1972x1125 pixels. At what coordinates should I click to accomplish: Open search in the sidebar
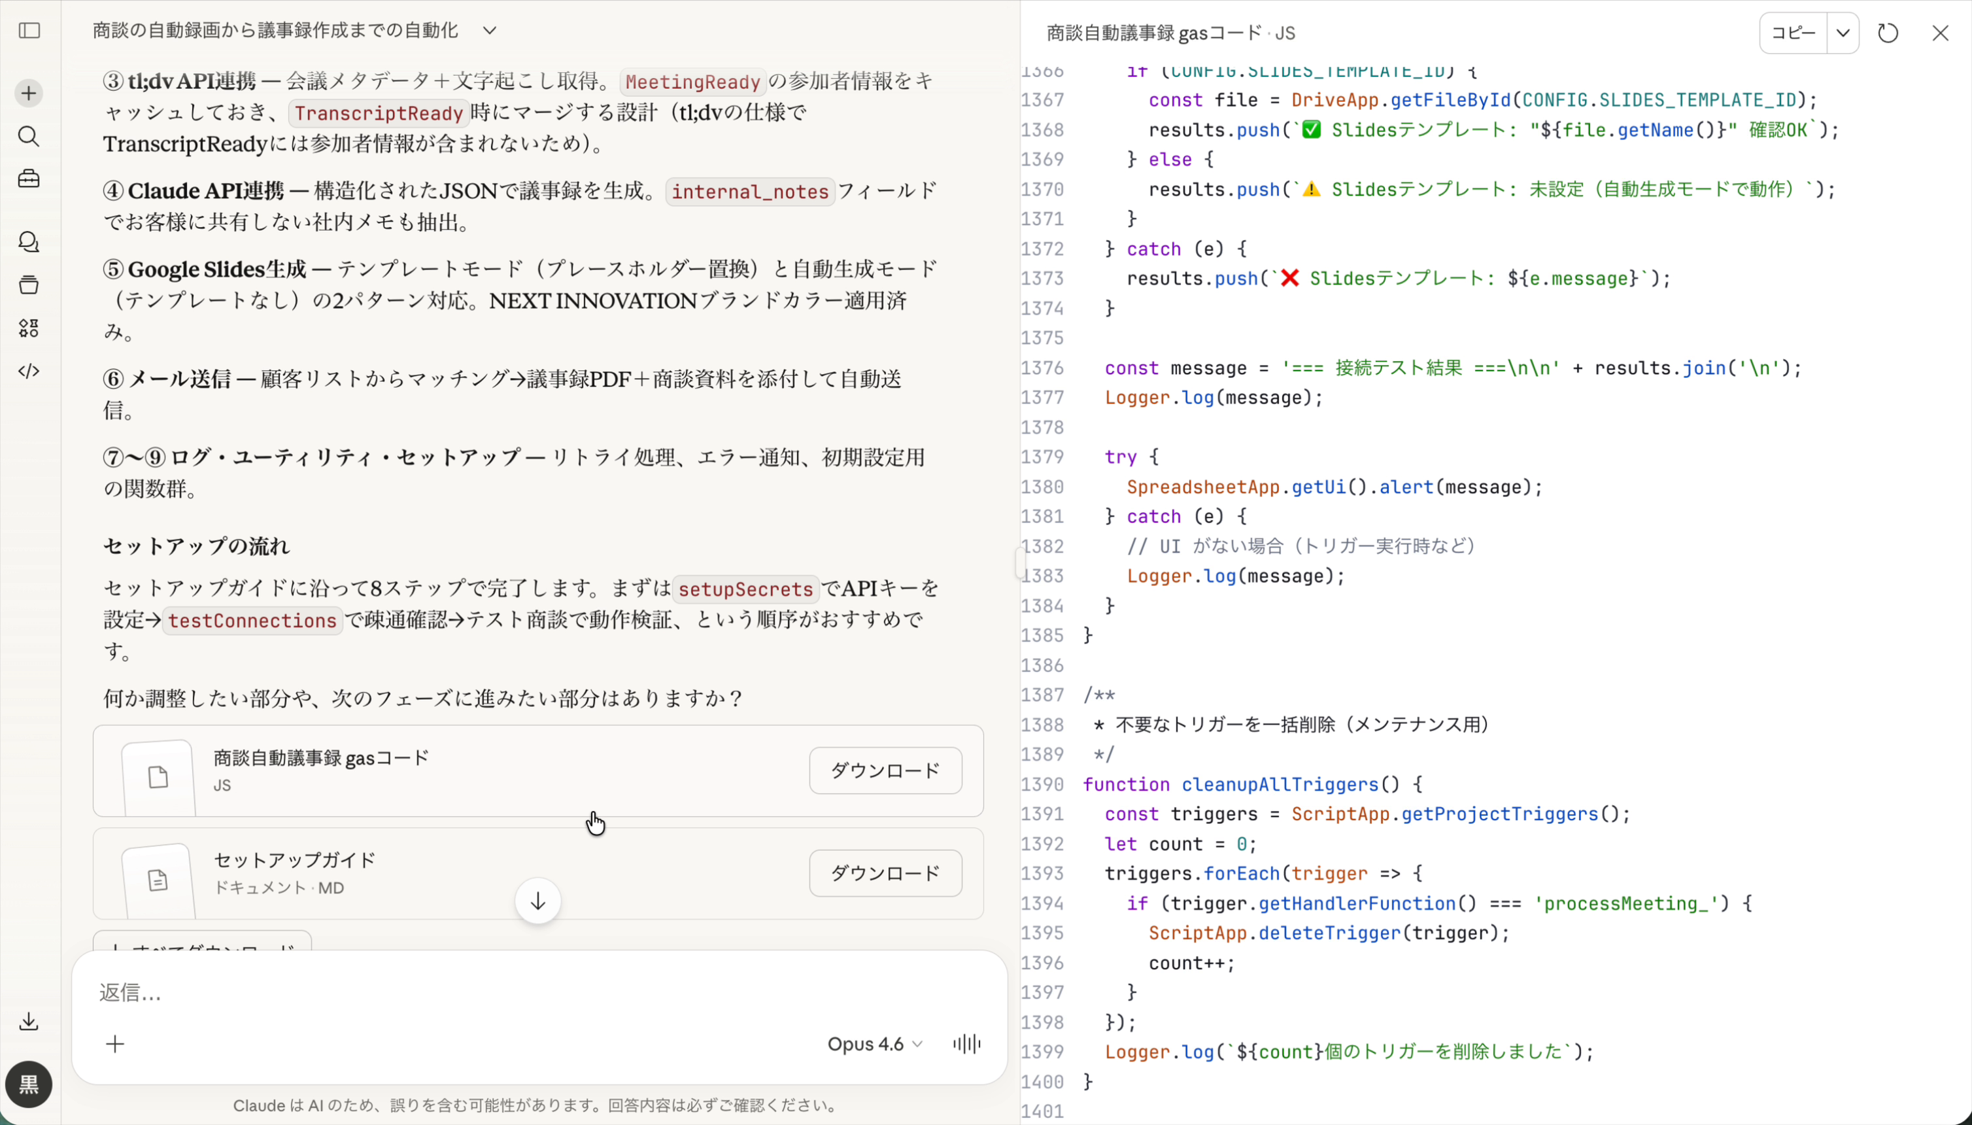29,137
